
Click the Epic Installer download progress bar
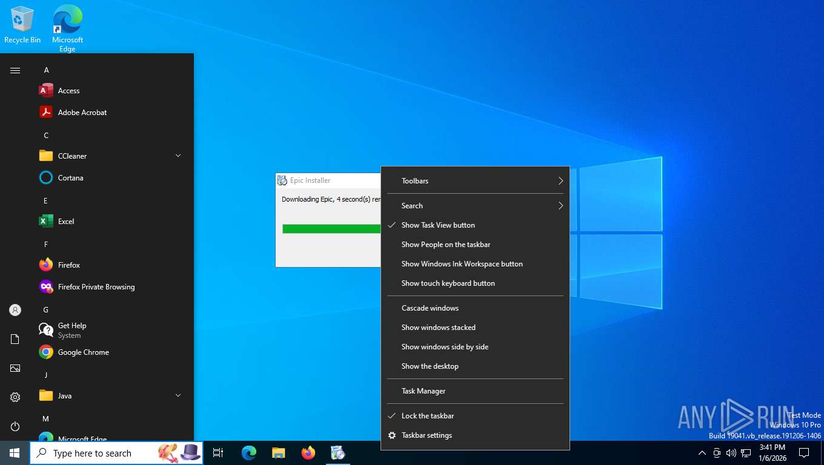coord(331,228)
